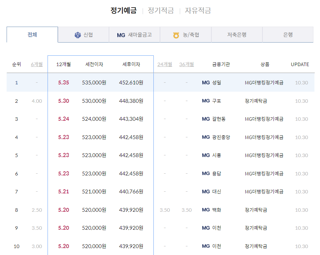Click the MG logo in 새마을금고 tab
Screen dimensions: 320x255
121,35
